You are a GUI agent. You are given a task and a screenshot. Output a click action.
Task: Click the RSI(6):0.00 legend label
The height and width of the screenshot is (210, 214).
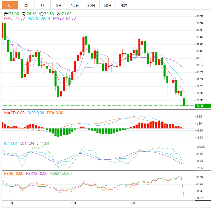click(x=13, y=174)
